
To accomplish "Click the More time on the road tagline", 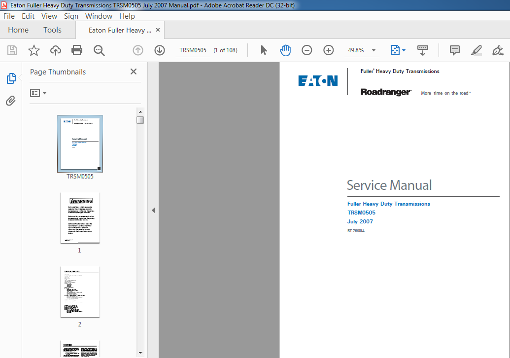I will tap(445, 93).
